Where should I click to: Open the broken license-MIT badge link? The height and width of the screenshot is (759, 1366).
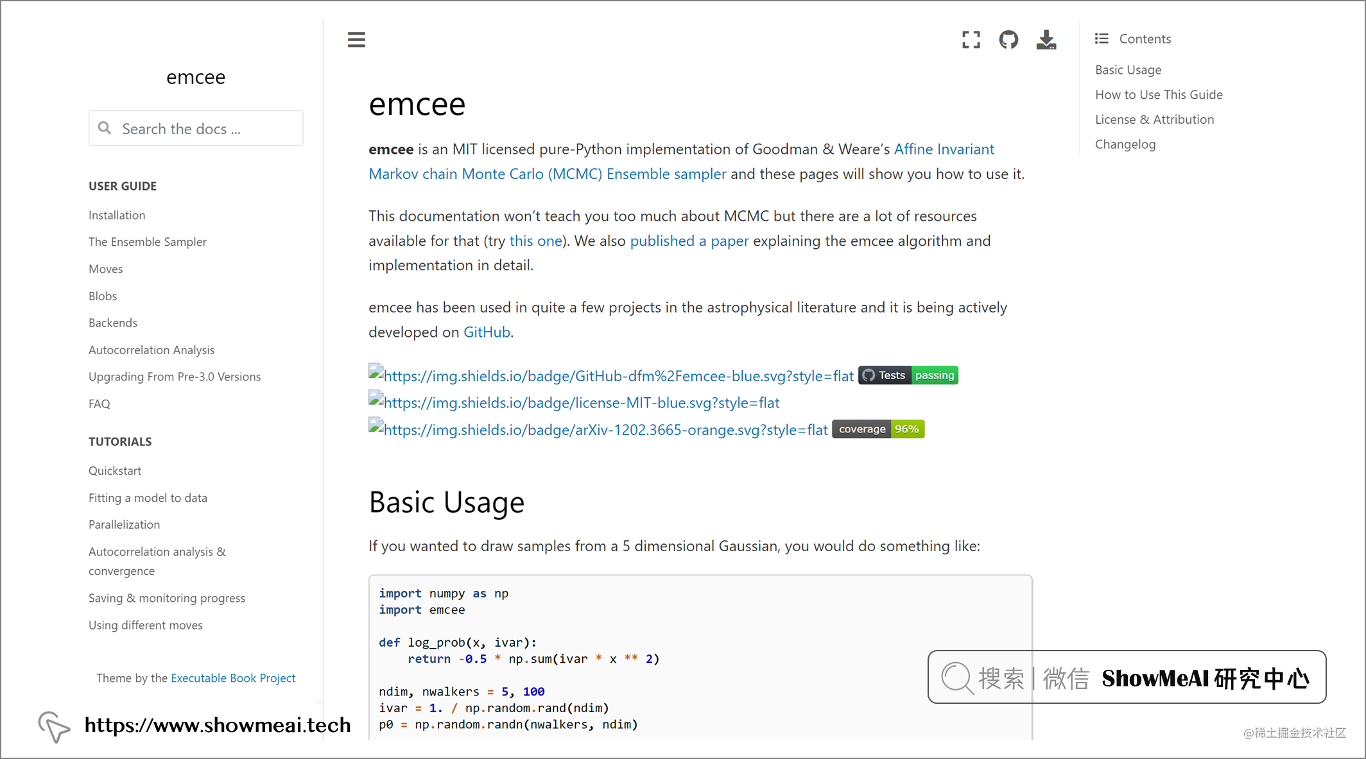581,403
